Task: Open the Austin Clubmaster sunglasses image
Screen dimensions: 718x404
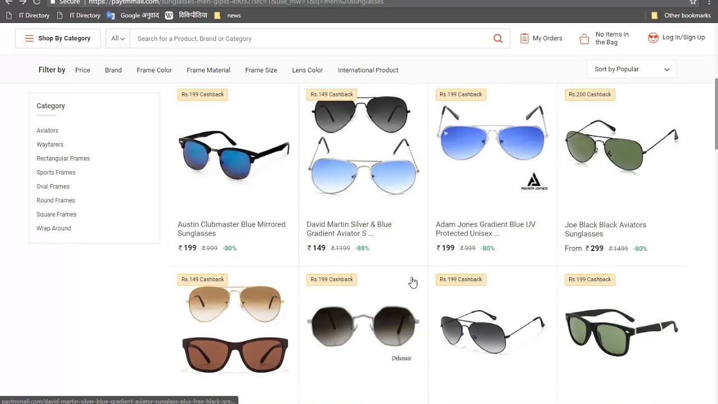Action: 234,155
